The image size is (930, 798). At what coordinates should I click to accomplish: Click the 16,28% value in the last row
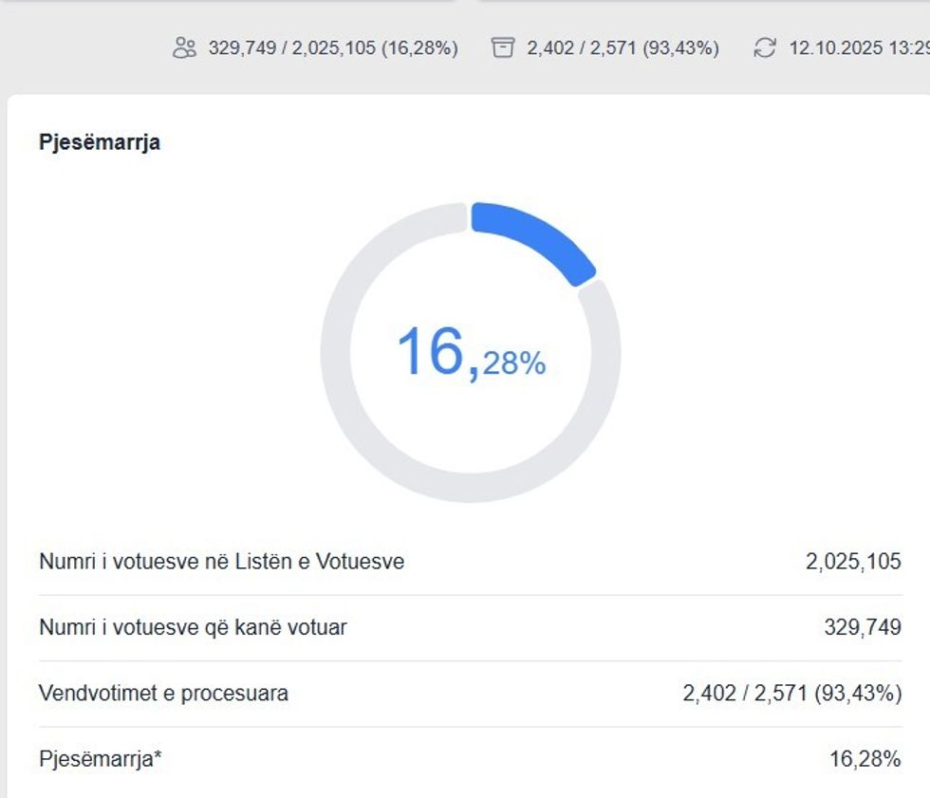click(865, 759)
